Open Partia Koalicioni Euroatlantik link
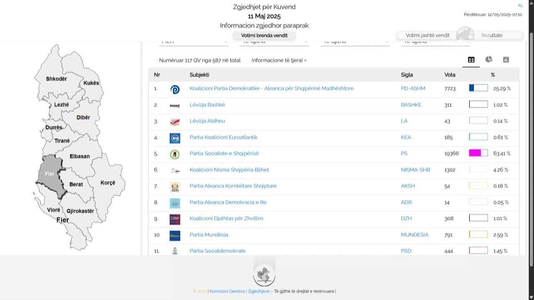 pos(224,137)
